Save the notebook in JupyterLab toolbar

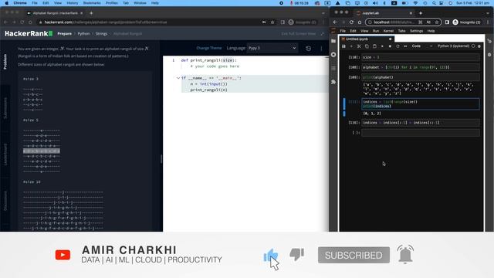point(343,46)
